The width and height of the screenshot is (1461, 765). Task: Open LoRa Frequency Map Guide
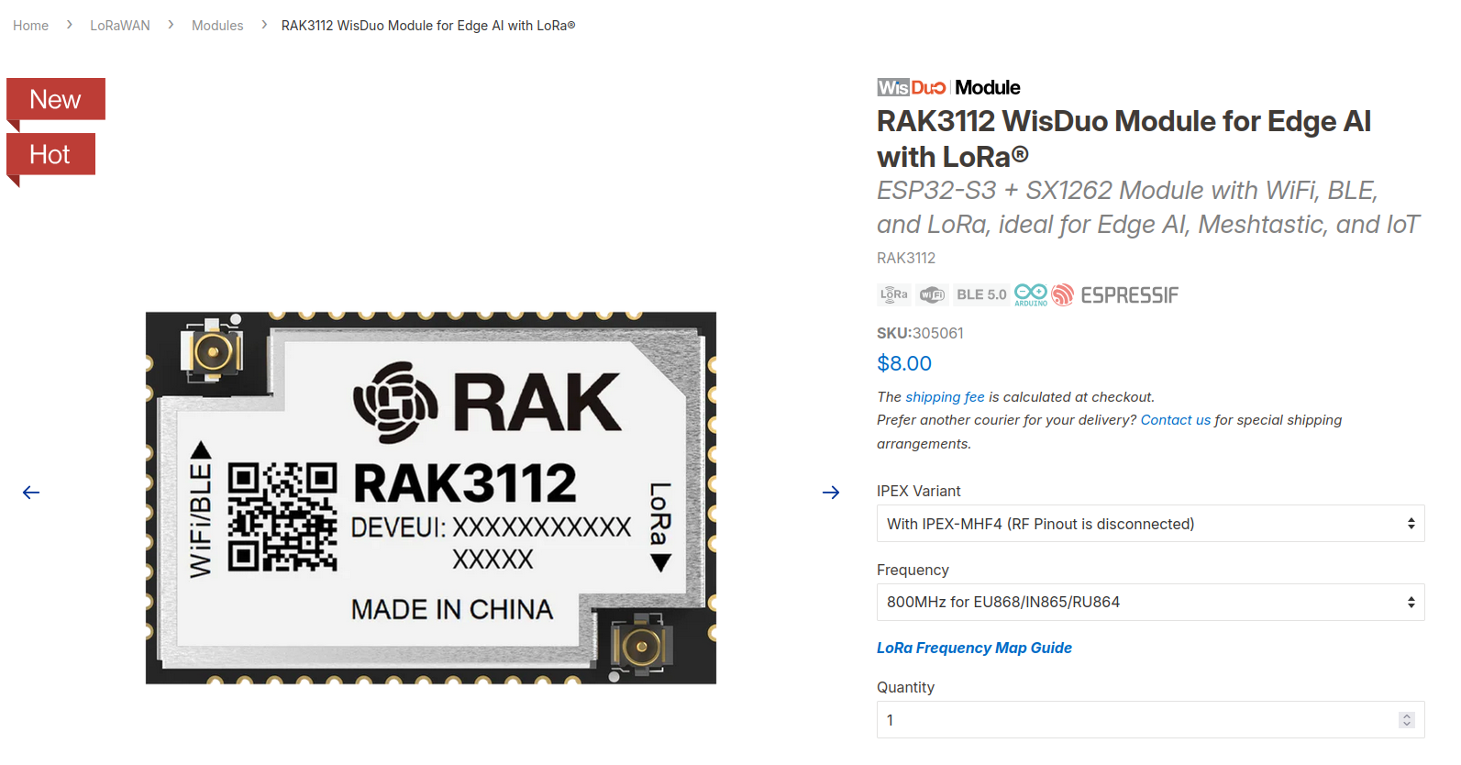click(x=974, y=648)
